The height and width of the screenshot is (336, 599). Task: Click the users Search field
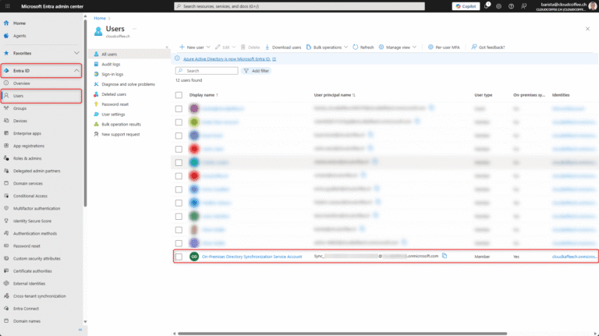[x=207, y=71]
